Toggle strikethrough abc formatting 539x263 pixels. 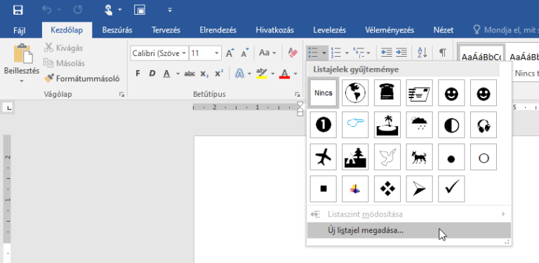coord(189,74)
